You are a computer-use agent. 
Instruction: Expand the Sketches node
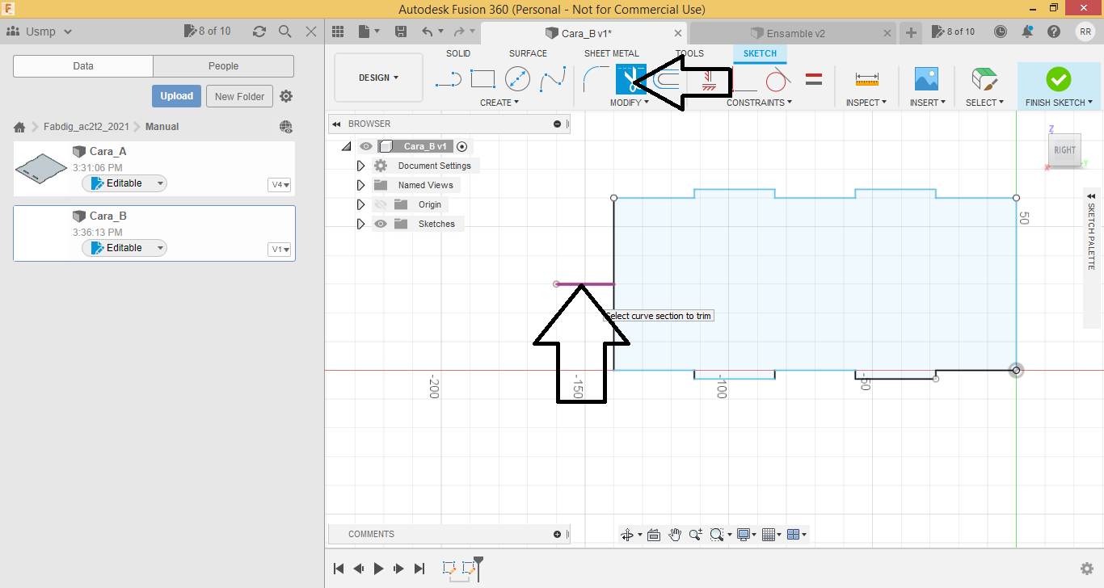[361, 224]
